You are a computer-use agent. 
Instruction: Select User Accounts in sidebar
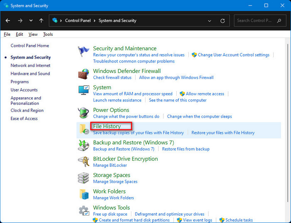click(24, 90)
